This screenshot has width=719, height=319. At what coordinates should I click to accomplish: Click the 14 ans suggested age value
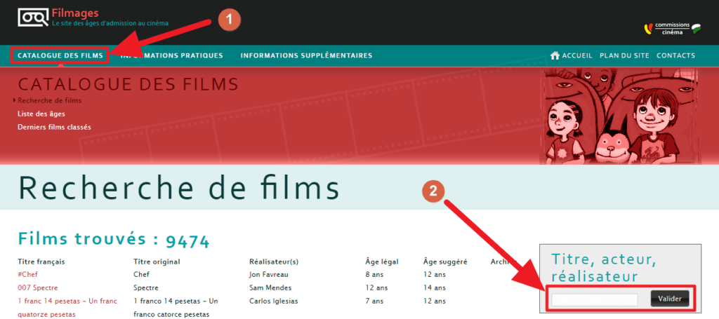click(434, 288)
